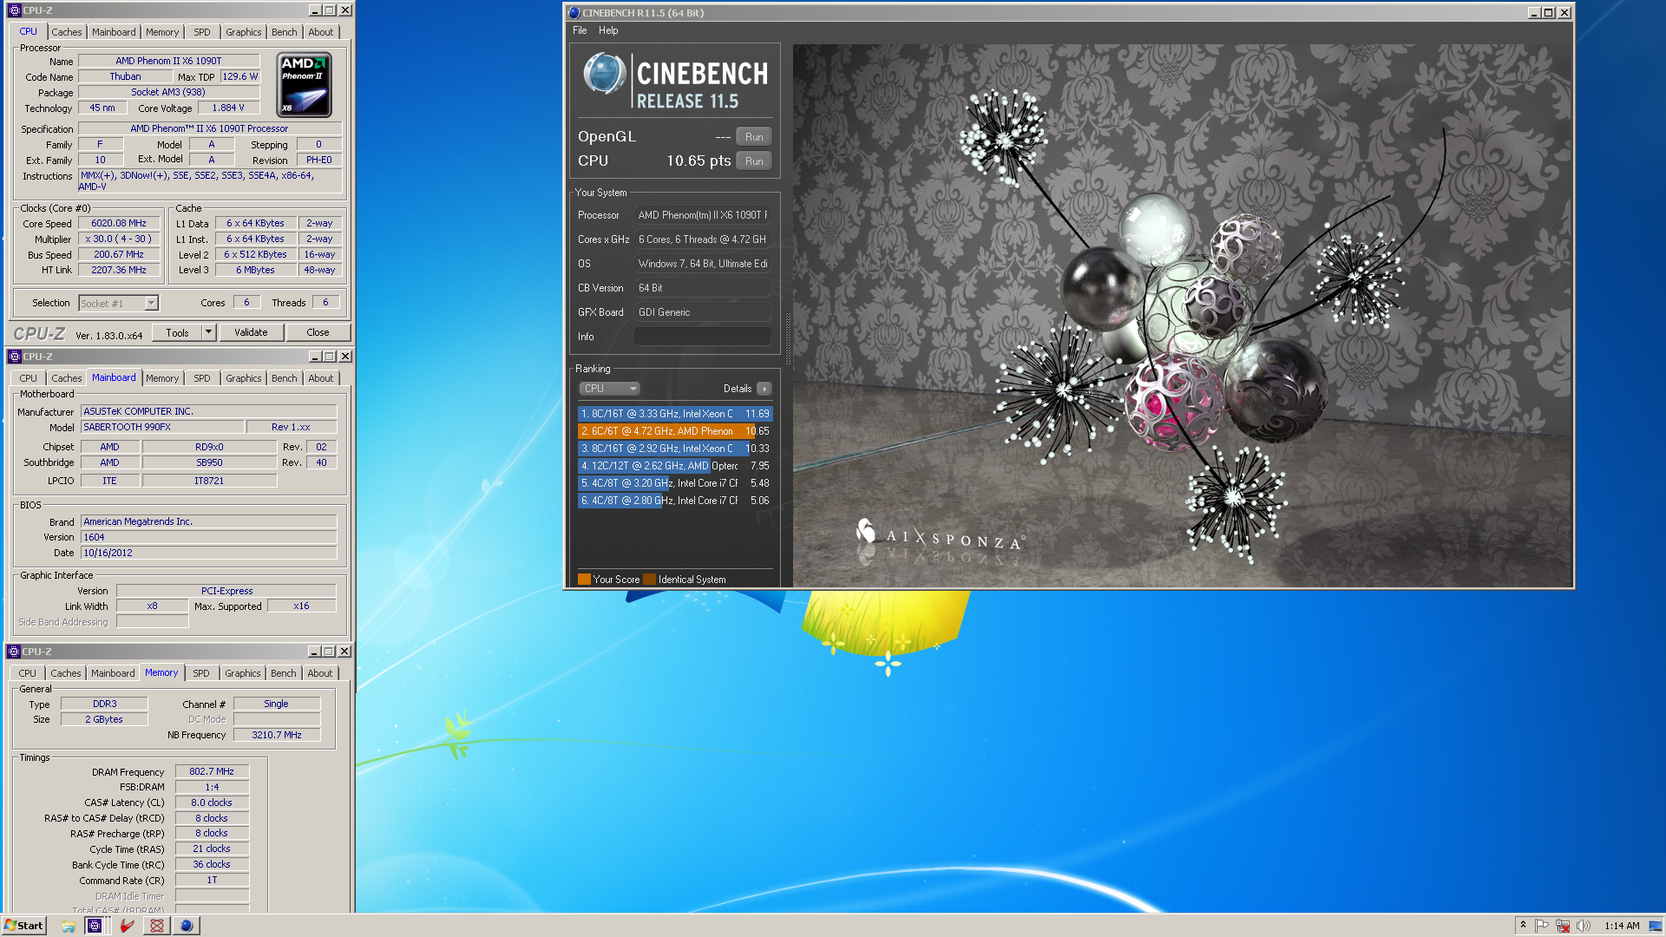Viewport: 1666px width, 937px height.
Task: Click the Cinebench panel resize grip handle
Action: point(788,338)
